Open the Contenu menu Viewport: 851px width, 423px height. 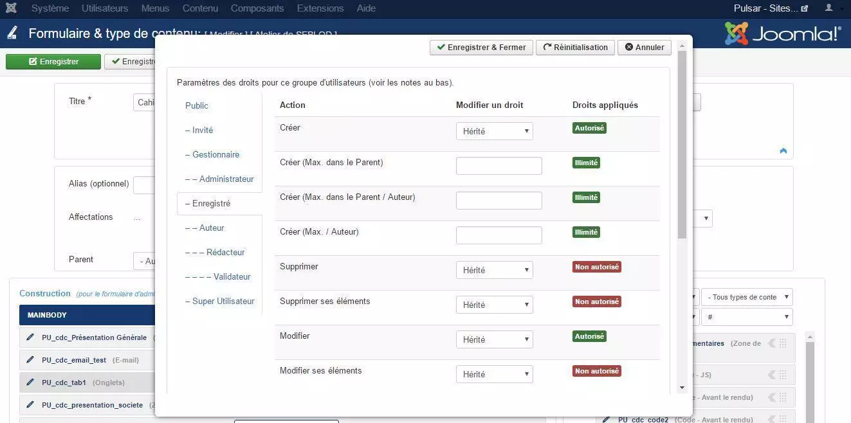(x=200, y=8)
